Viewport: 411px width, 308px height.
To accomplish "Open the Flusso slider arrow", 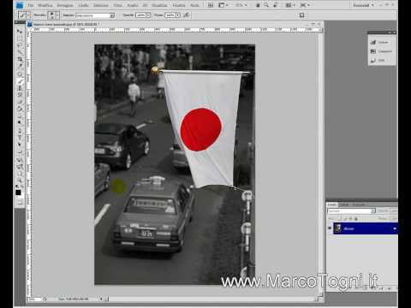I will pyautogui.click(x=178, y=15).
